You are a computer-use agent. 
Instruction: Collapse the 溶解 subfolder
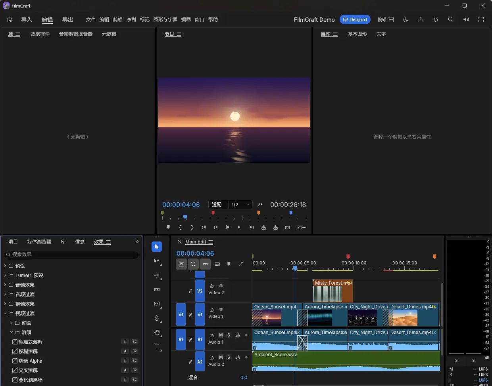coord(12,332)
